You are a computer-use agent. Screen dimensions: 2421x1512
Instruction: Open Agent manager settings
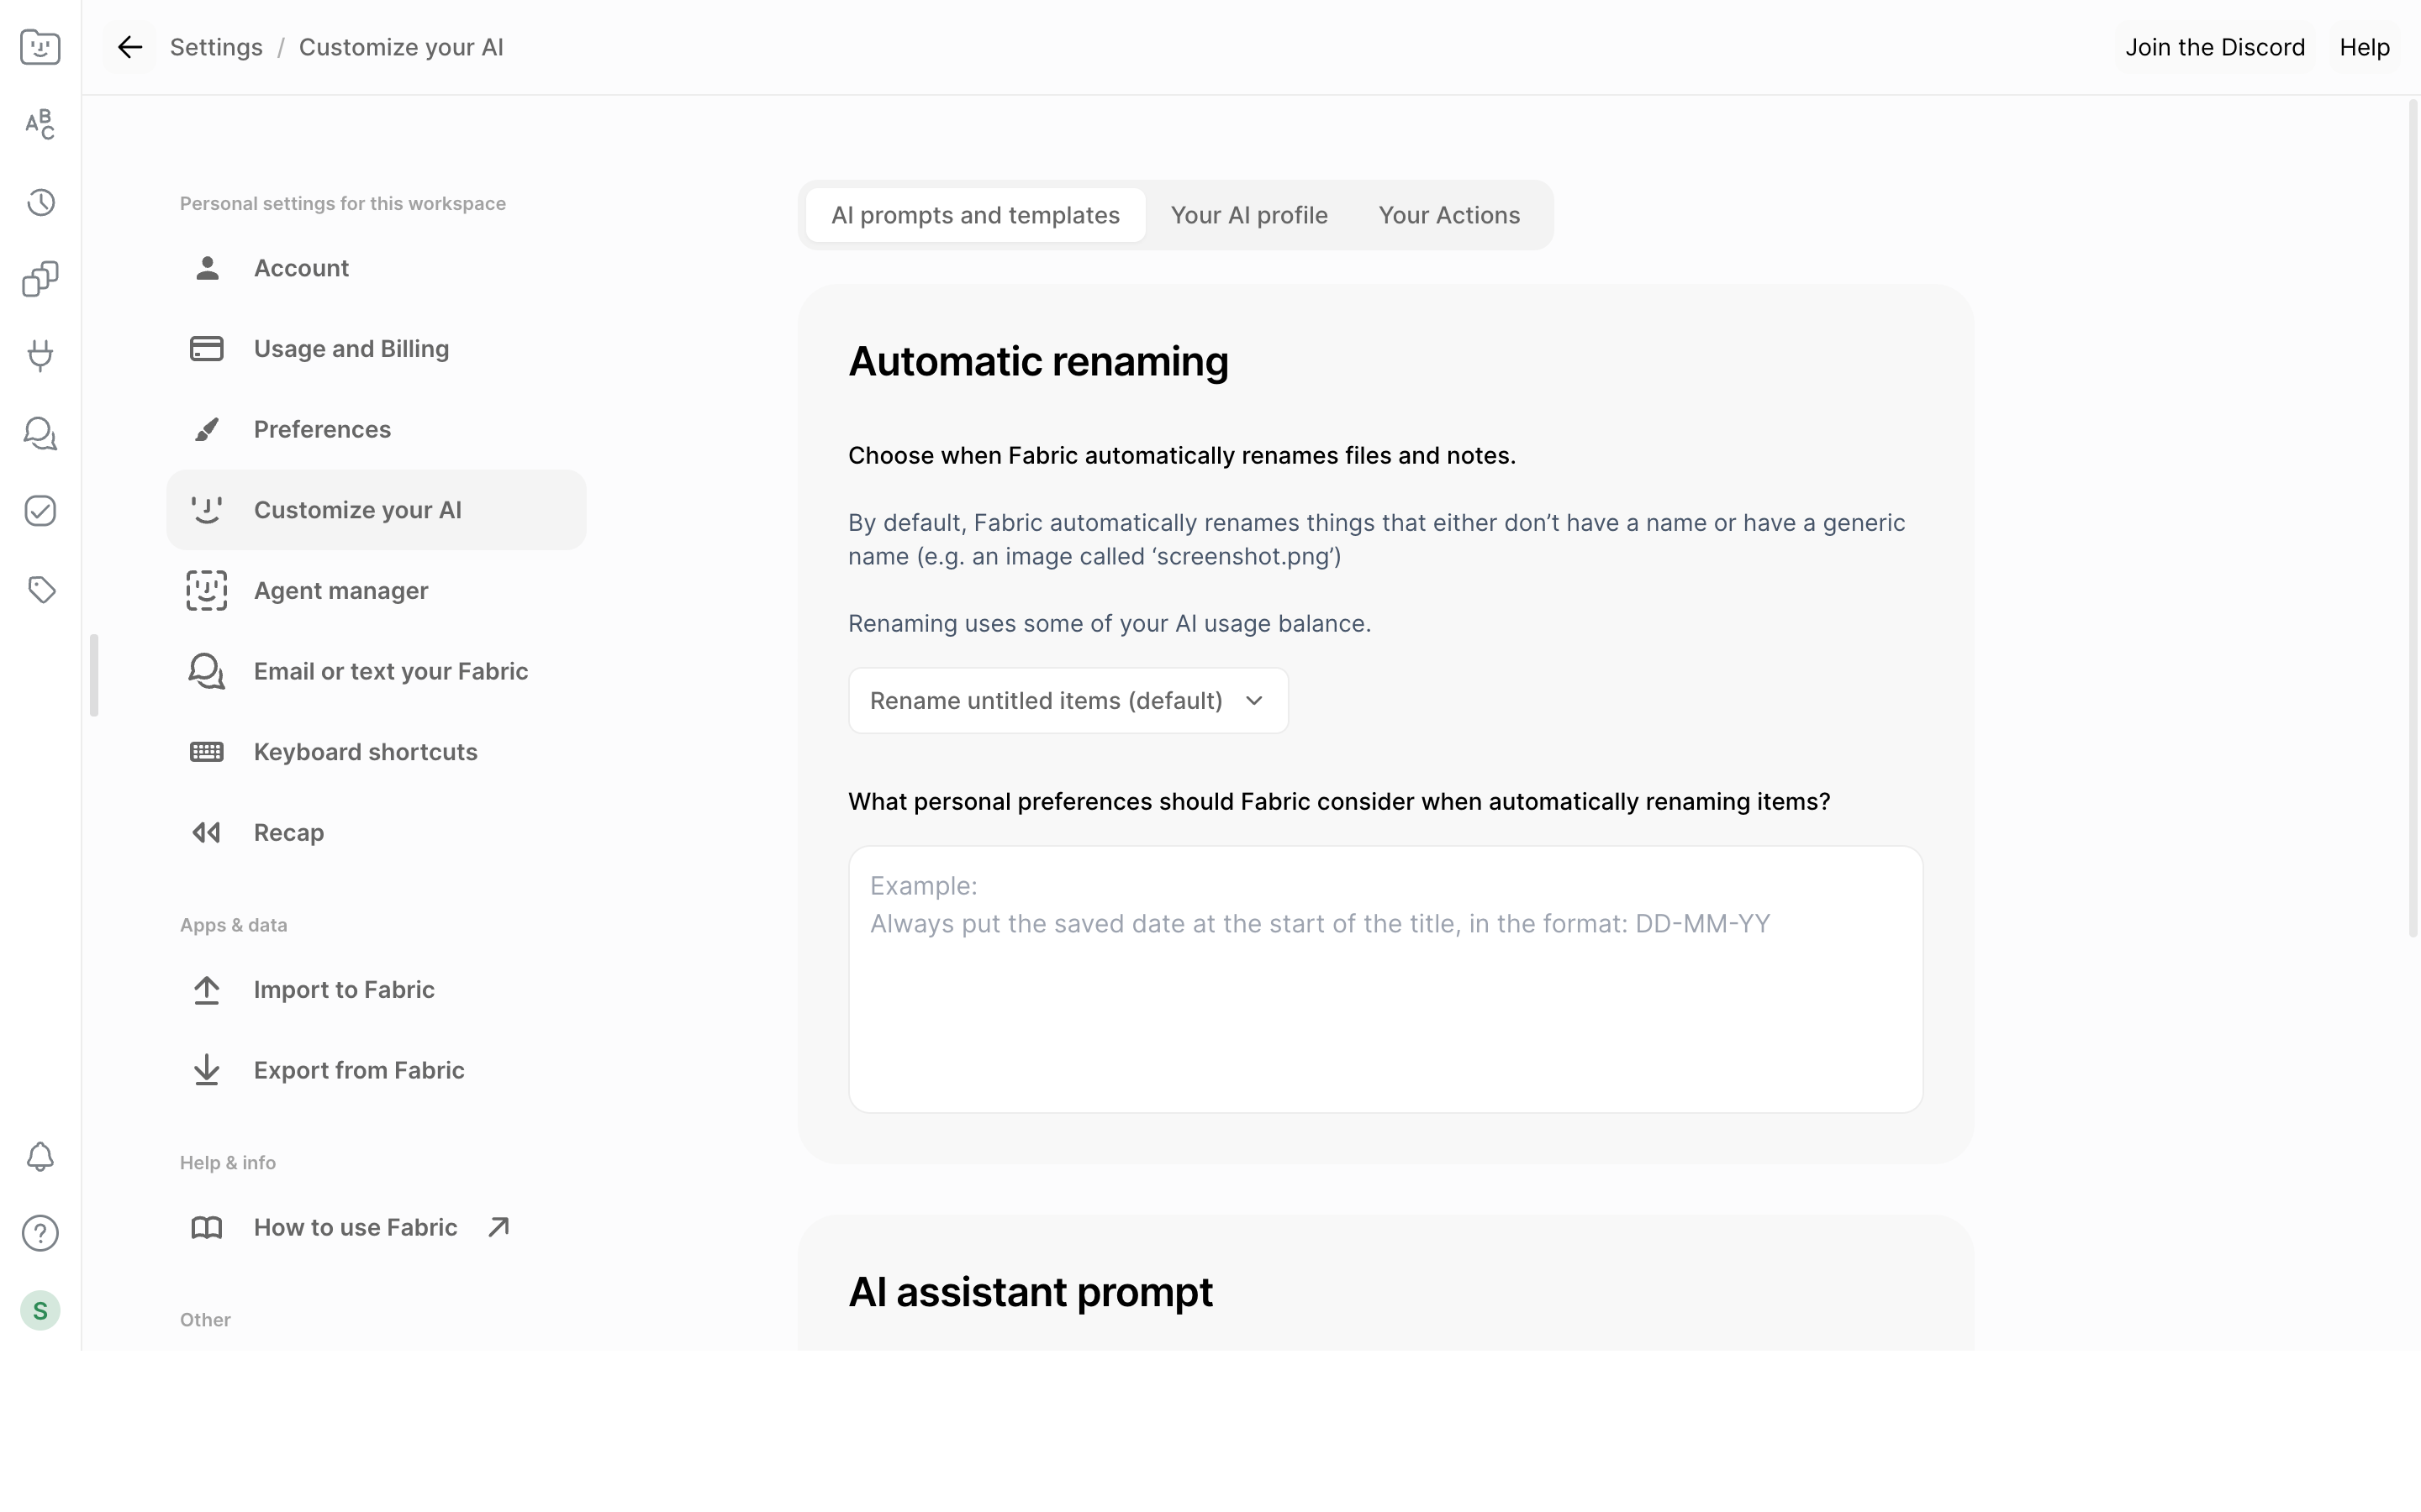[x=376, y=591]
